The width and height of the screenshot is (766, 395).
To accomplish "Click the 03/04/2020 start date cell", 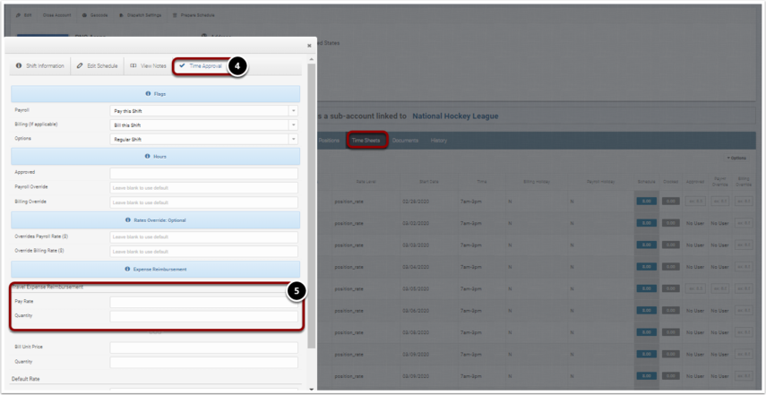I will click(x=415, y=267).
